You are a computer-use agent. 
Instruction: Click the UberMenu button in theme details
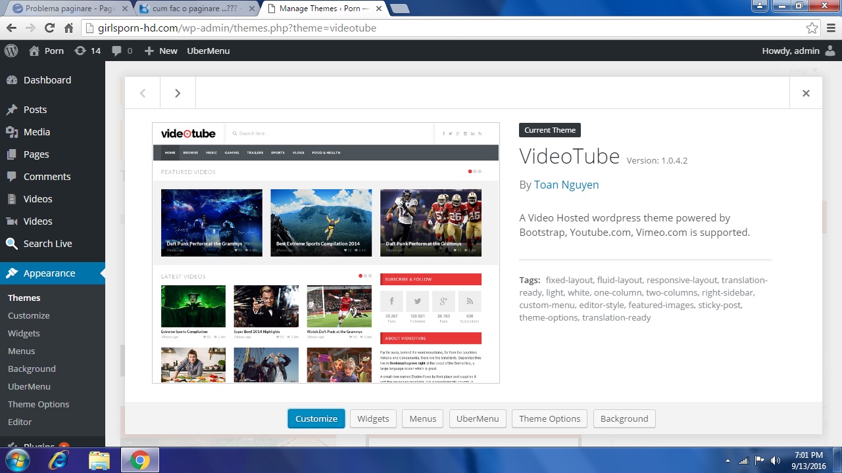click(478, 418)
